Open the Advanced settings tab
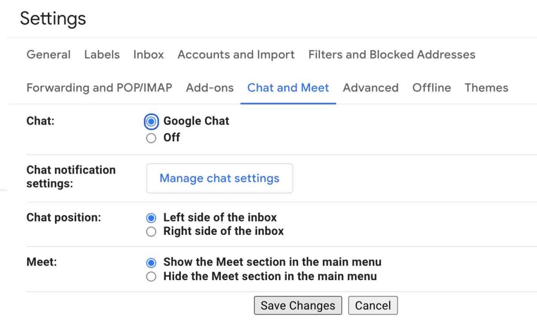537x328 pixels. click(371, 88)
